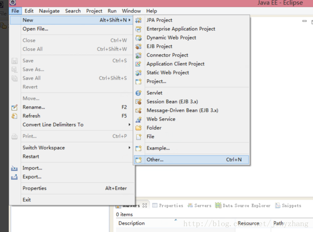Click the Import icon

point(14,168)
